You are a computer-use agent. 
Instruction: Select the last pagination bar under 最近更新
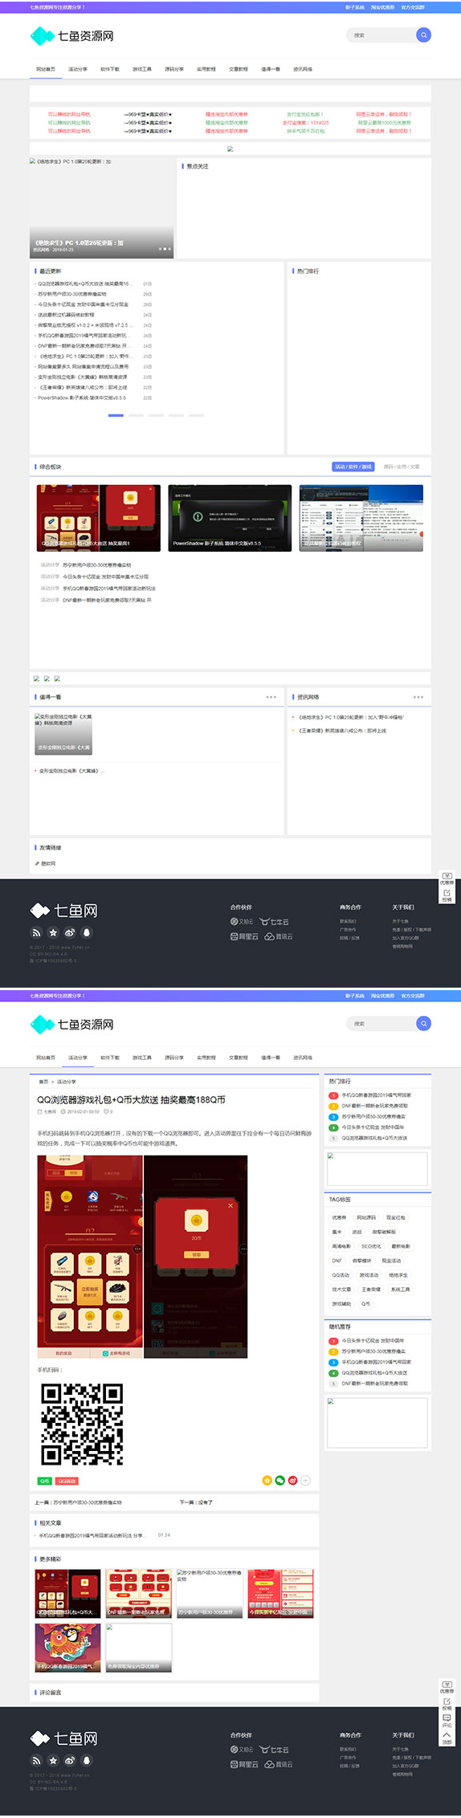[196, 415]
